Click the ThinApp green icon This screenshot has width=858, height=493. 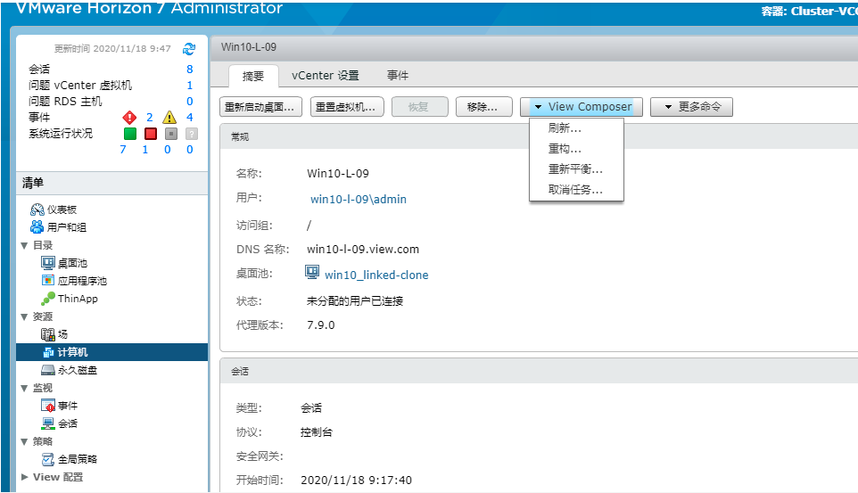(x=48, y=299)
